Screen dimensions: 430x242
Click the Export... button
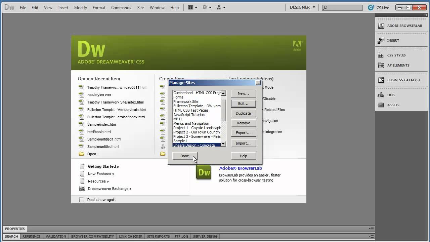tap(243, 133)
